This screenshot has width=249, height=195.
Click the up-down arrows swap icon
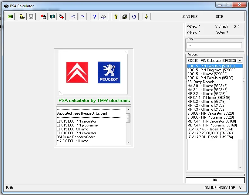coord(52,16)
